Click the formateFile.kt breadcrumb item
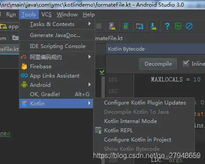The width and height of the screenshot is (205, 164). click(x=109, y=38)
